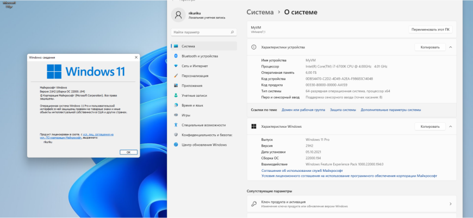Click the processor value Intel Core i7-6700K
473x218 pixels.
click(x=346, y=66)
